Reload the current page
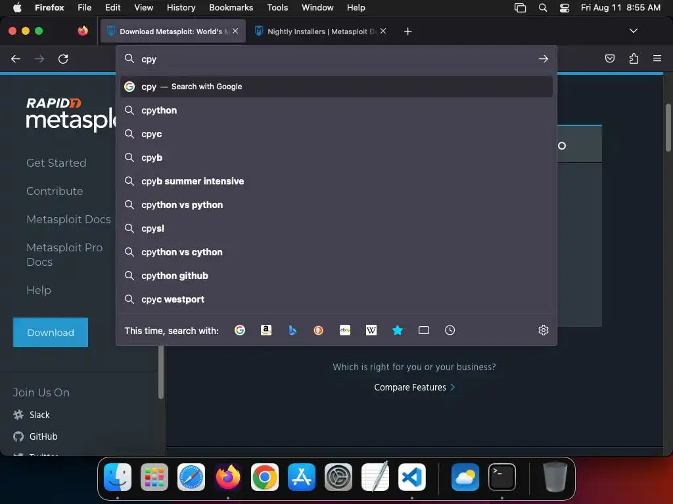This screenshot has width=673, height=504. [63, 58]
